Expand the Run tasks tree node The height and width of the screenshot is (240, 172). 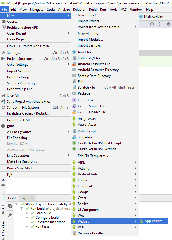(x=27, y=227)
